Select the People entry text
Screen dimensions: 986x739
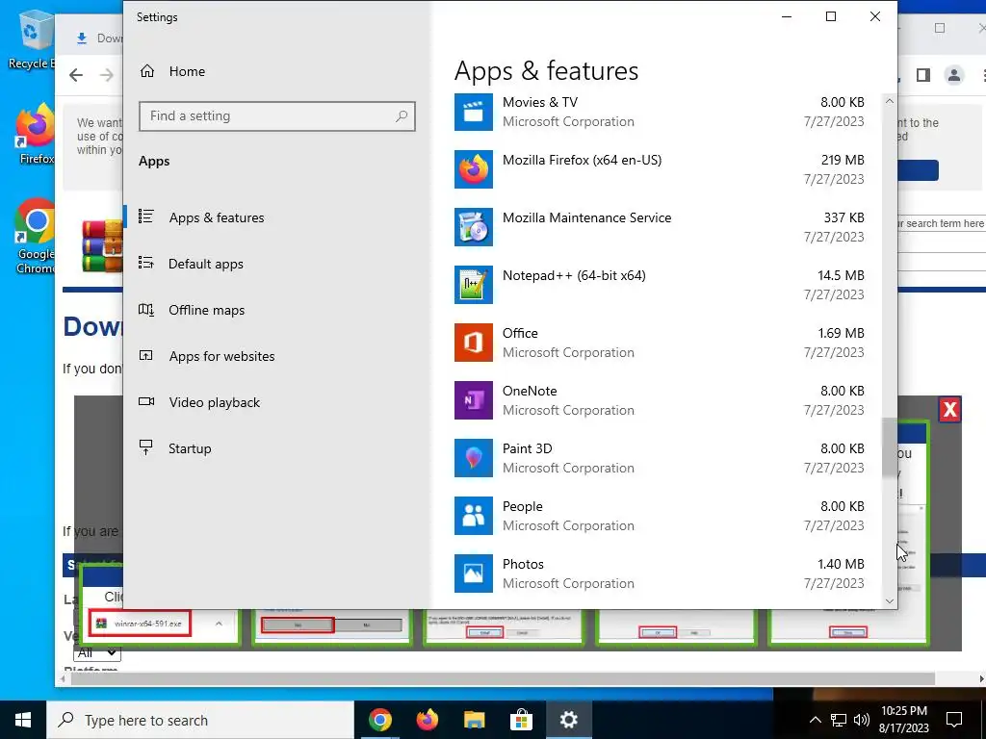coord(522,506)
